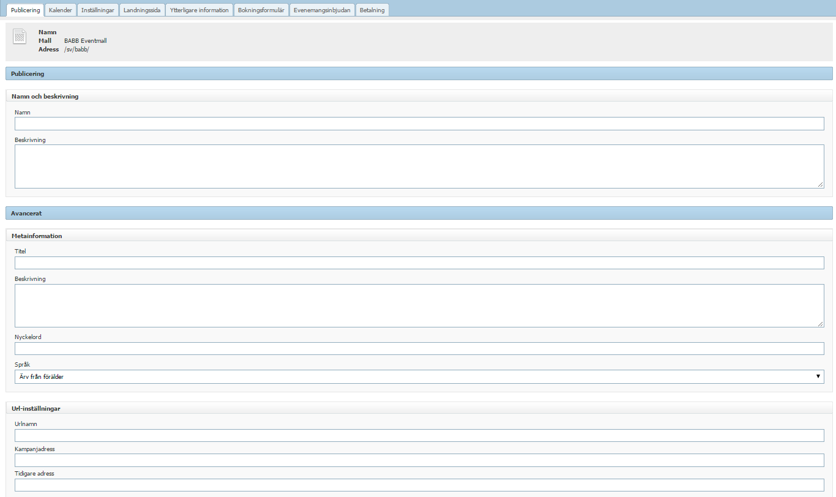The width and height of the screenshot is (836, 497).
Task: Focus the Titel field under Metainformation
Action: [419, 263]
